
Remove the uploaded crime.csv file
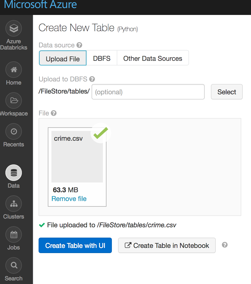click(x=69, y=198)
